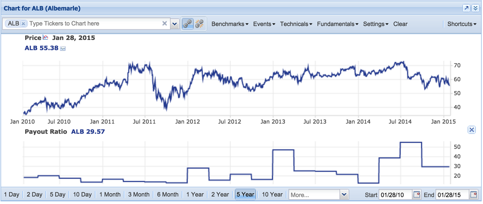The image size is (483, 204).
Task: Click the Start date field
Action: point(396,195)
